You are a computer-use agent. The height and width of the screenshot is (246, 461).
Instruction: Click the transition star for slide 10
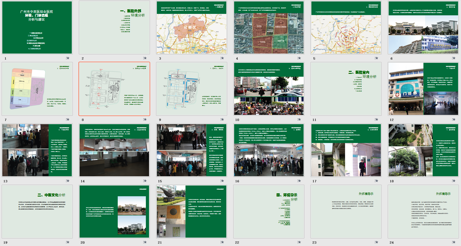click(x=299, y=120)
